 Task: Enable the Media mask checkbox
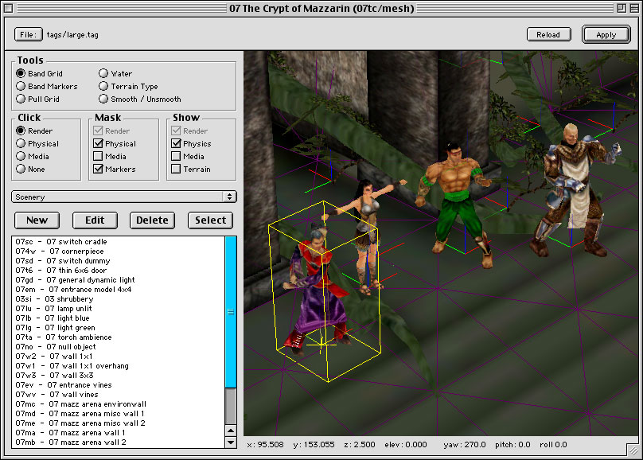pyautogui.click(x=99, y=157)
